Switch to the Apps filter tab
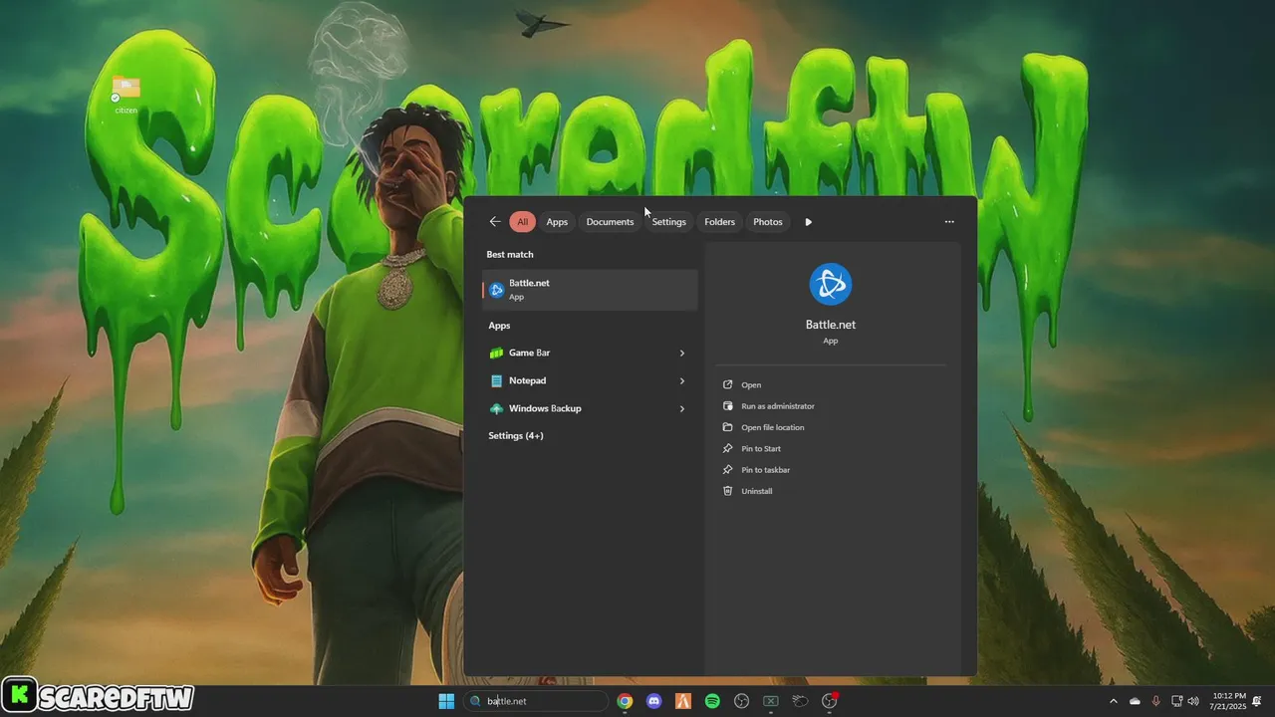The image size is (1275, 717). [x=557, y=222]
